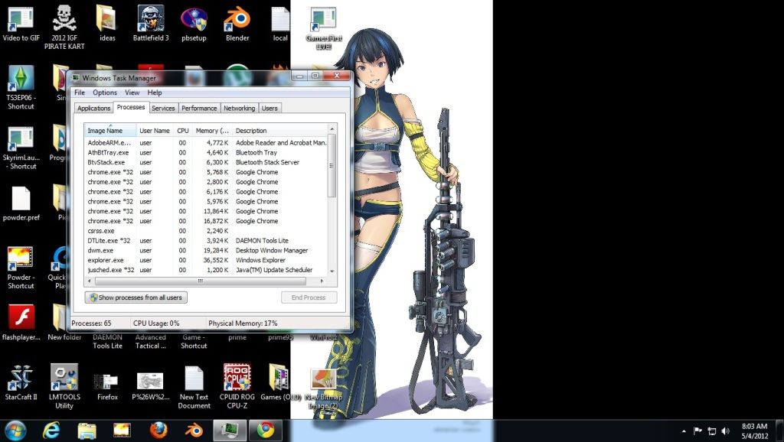Open the File menu in Task Manager
This screenshot has height=442, width=784.
click(x=80, y=93)
